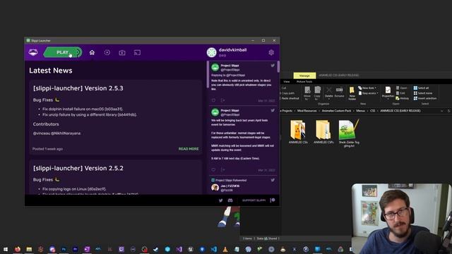Click the retweeted user's profile picture
The image size is (452, 254).
(x=215, y=188)
